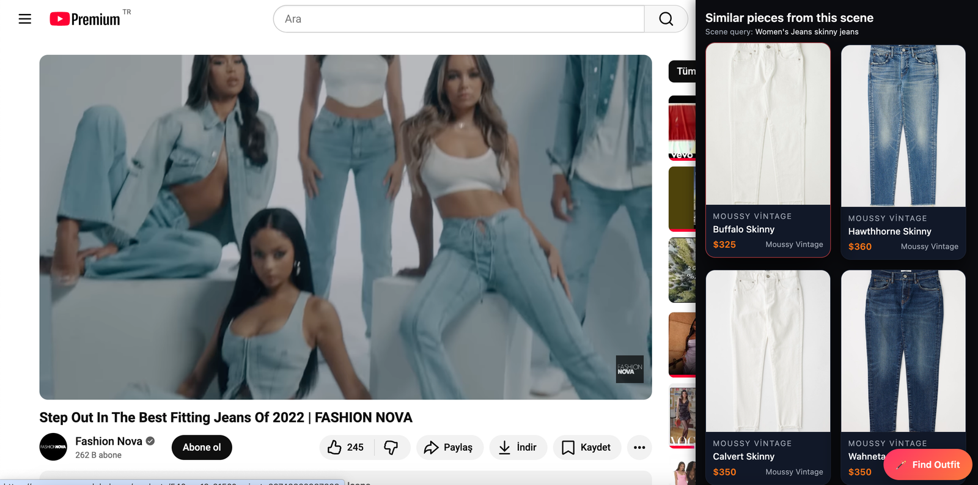Click the Fashion Nova watermark on video
Screen dimensions: 978x485
click(630, 369)
